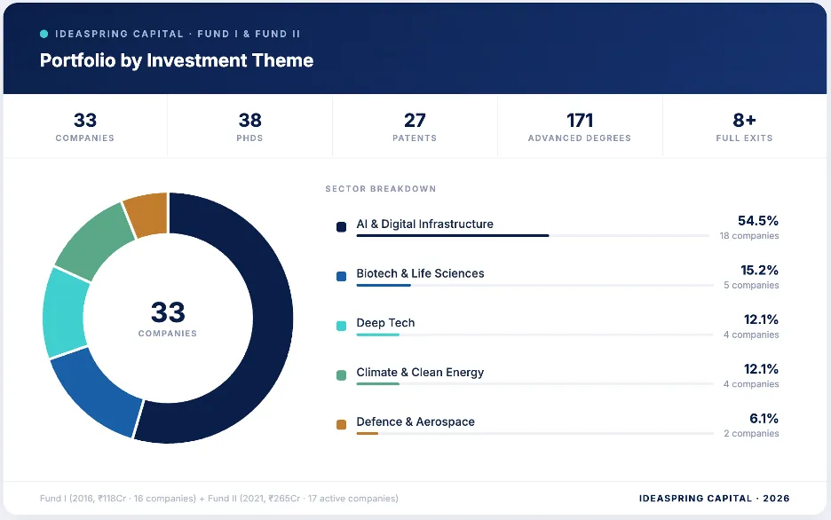Click the Deep Tech sector label

[x=385, y=323]
